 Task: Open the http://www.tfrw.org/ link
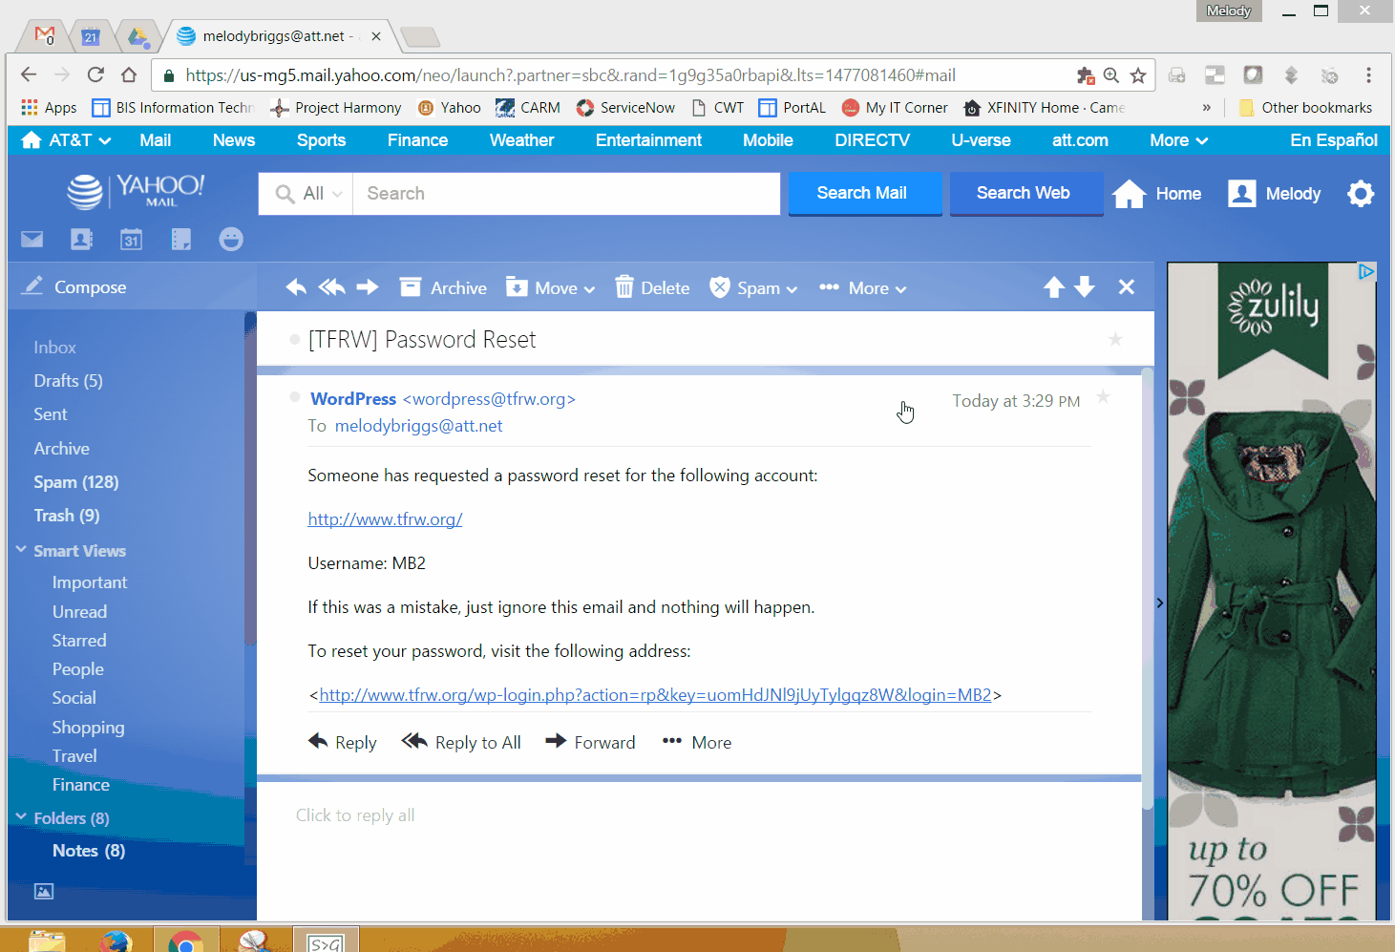(x=385, y=519)
